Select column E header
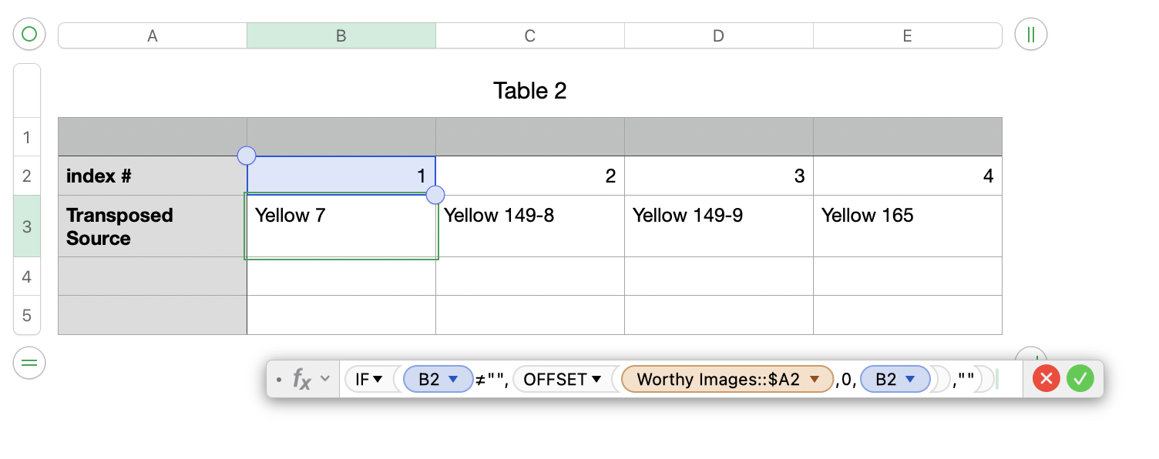1159x459 pixels. click(907, 35)
